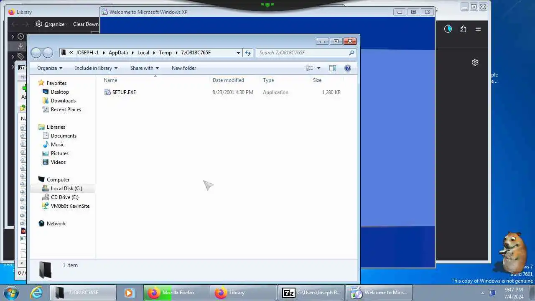
Task: Select Downloads under Favorites
Action: [x=63, y=101]
